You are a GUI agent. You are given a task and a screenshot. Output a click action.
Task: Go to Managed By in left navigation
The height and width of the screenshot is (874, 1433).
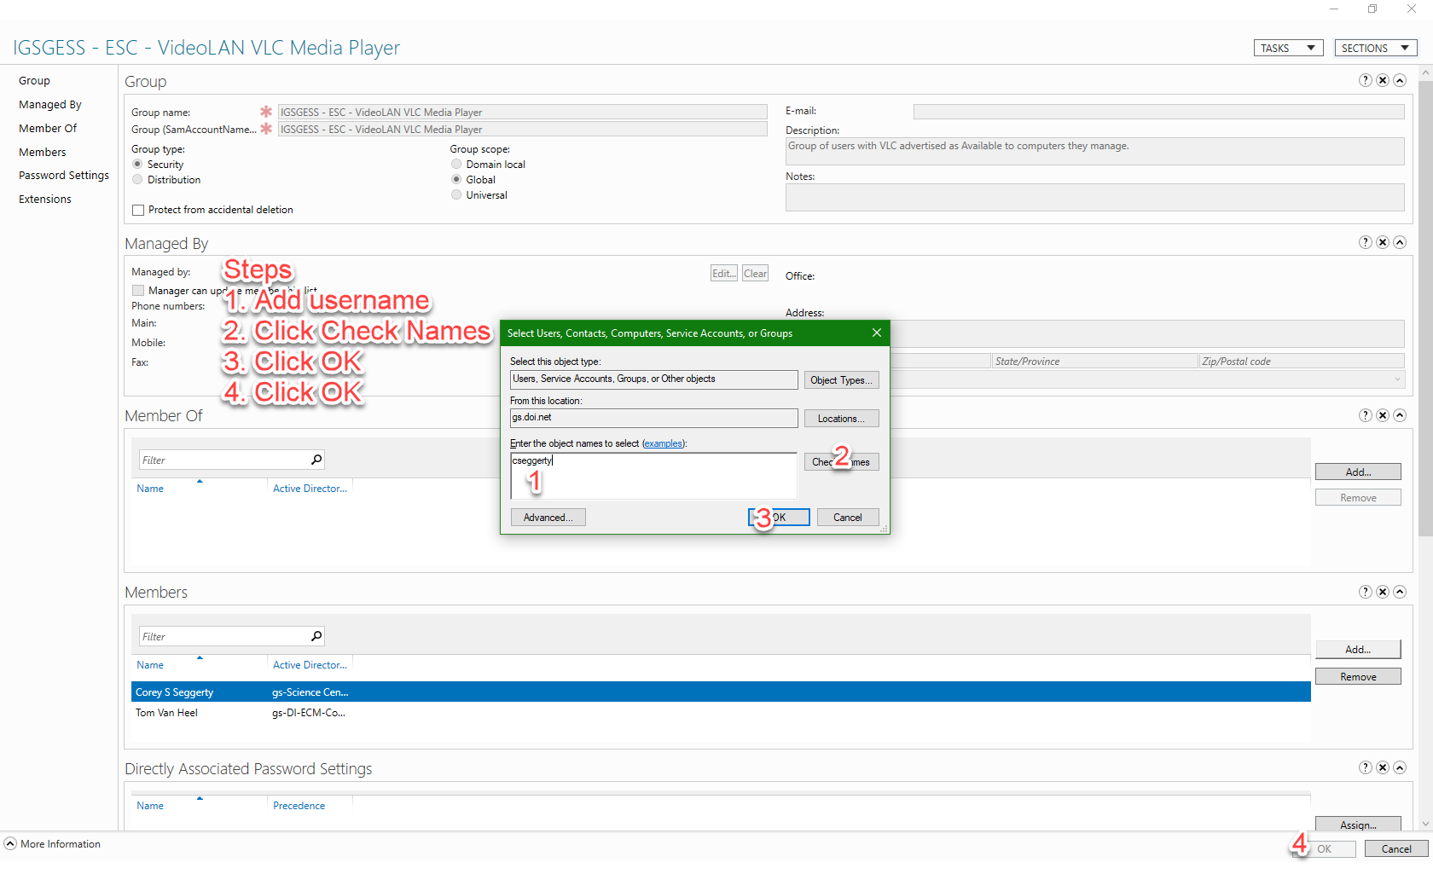click(50, 105)
